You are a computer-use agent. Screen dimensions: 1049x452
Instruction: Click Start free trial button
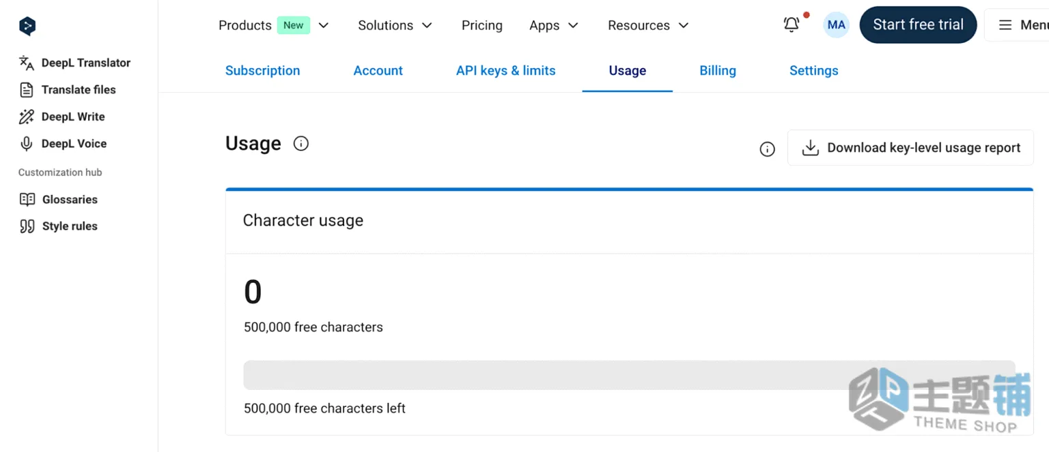[918, 25]
